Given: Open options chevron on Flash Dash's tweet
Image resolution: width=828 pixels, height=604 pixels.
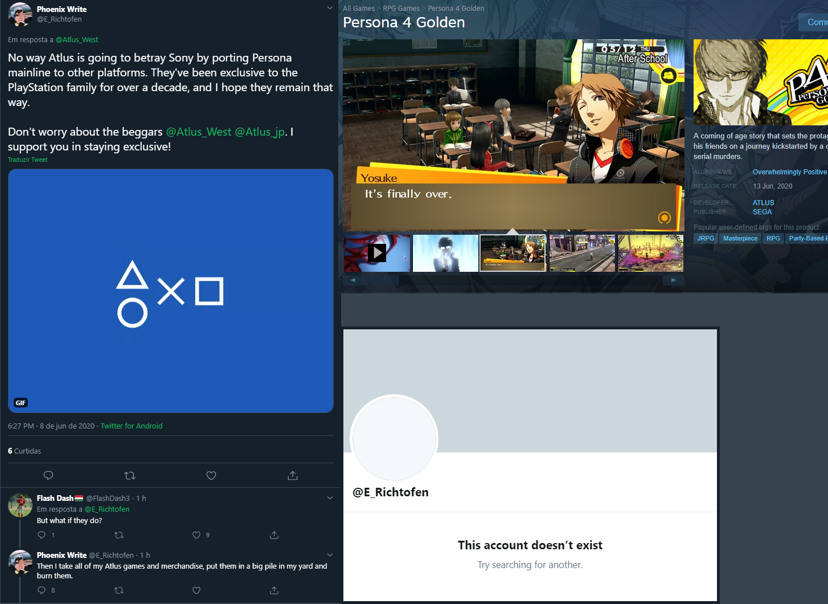Looking at the screenshot, I should point(330,498).
